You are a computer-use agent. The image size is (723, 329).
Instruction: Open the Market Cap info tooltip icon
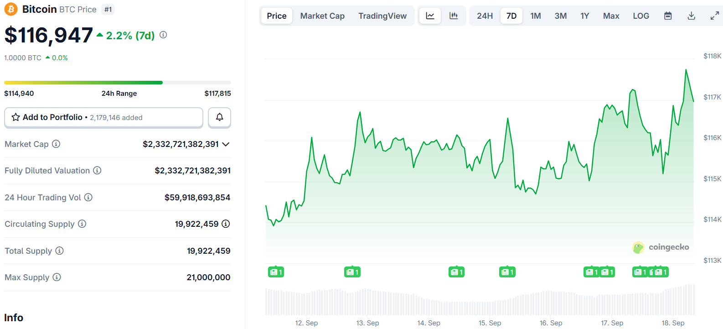point(56,144)
